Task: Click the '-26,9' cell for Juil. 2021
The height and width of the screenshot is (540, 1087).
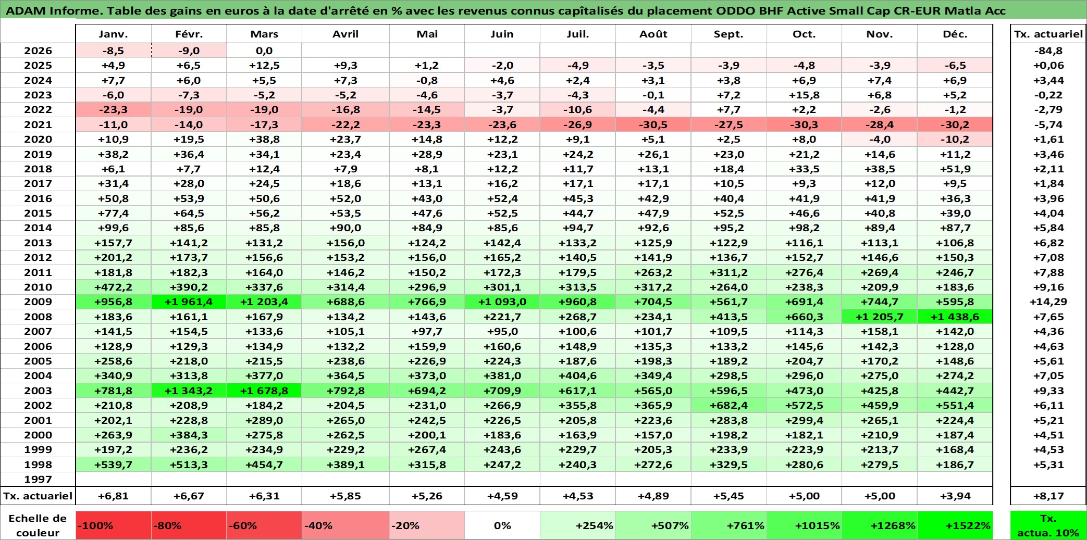Action: (578, 125)
